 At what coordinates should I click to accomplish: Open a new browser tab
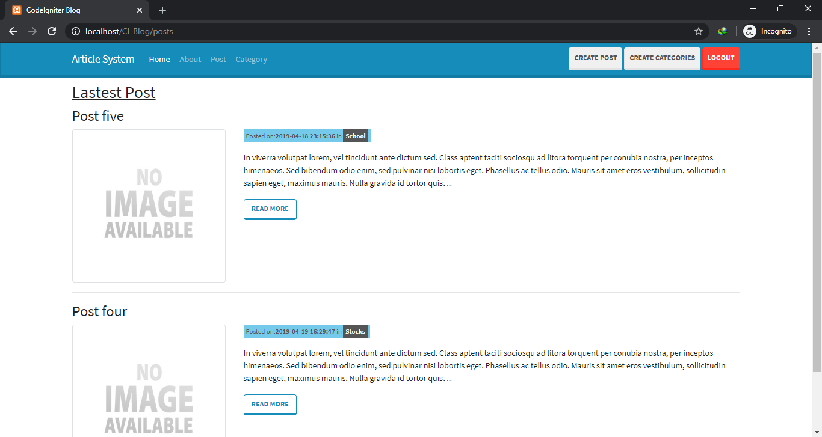point(162,10)
